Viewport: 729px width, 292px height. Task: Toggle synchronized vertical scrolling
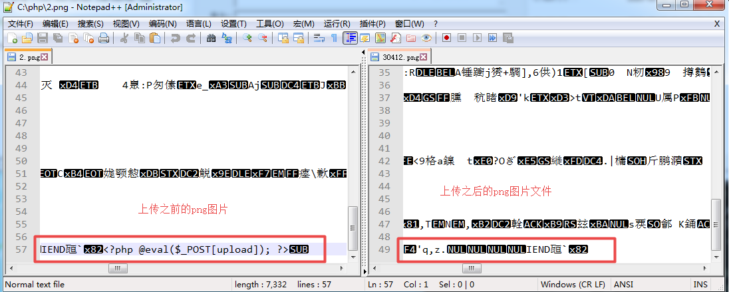[x=283, y=38]
